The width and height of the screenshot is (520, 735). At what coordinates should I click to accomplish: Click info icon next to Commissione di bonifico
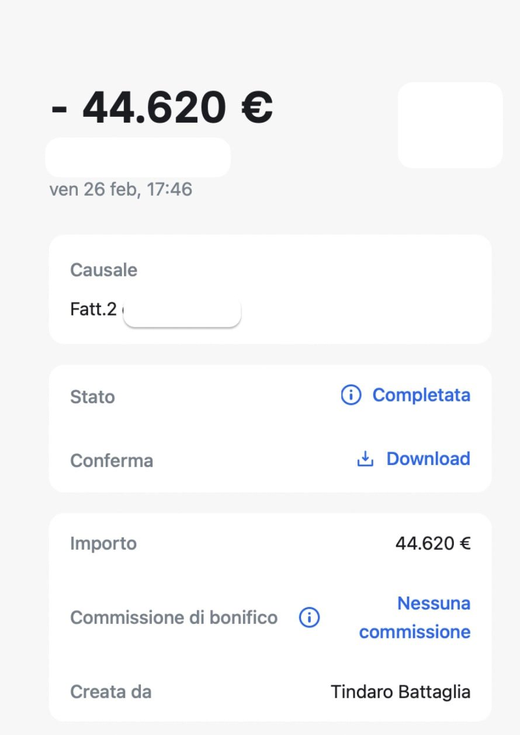tap(309, 618)
